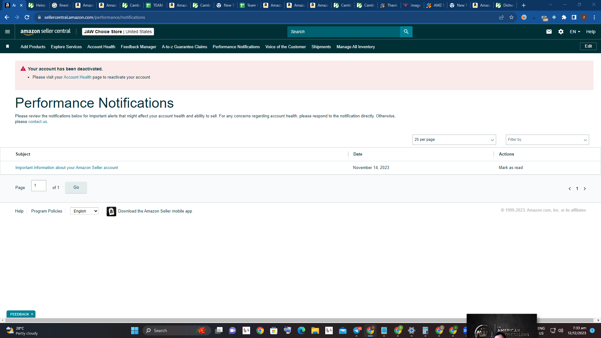
Task: Switch to the Heinz browser tab
Action: coord(37,5)
